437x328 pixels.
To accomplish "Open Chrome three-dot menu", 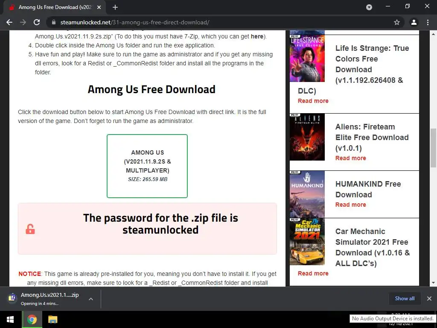I will 428,22.
